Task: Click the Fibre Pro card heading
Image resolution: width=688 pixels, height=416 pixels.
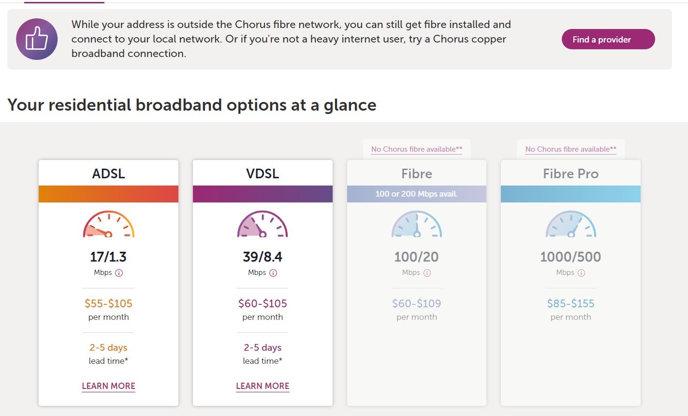Action: pyautogui.click(x=571, y=174)
